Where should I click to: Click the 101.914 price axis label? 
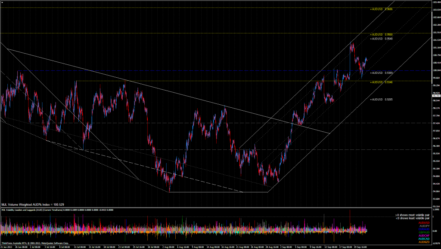437,33
